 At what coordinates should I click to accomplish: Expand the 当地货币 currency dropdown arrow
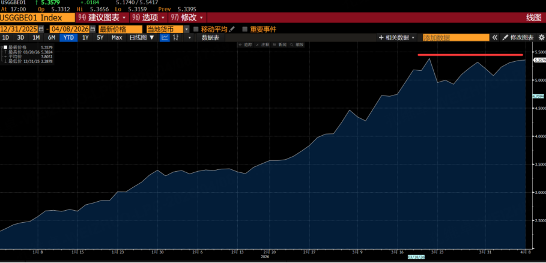click(187, 29)
